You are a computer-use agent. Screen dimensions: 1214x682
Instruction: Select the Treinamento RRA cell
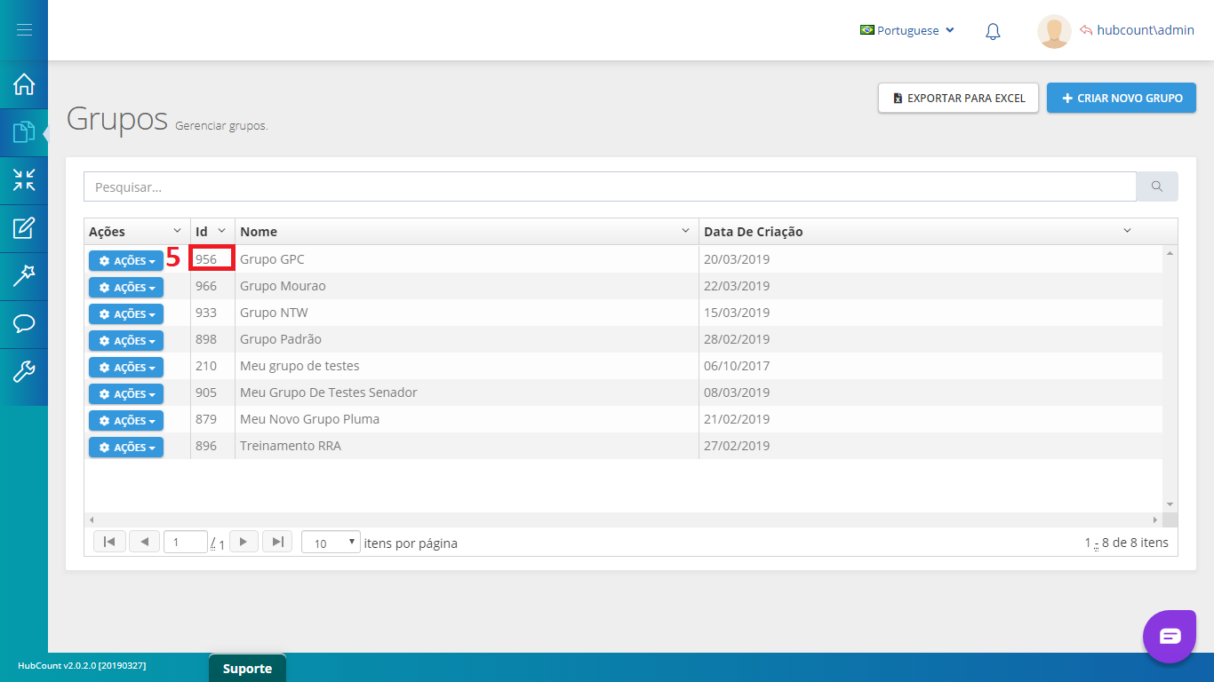click(467, 446)
